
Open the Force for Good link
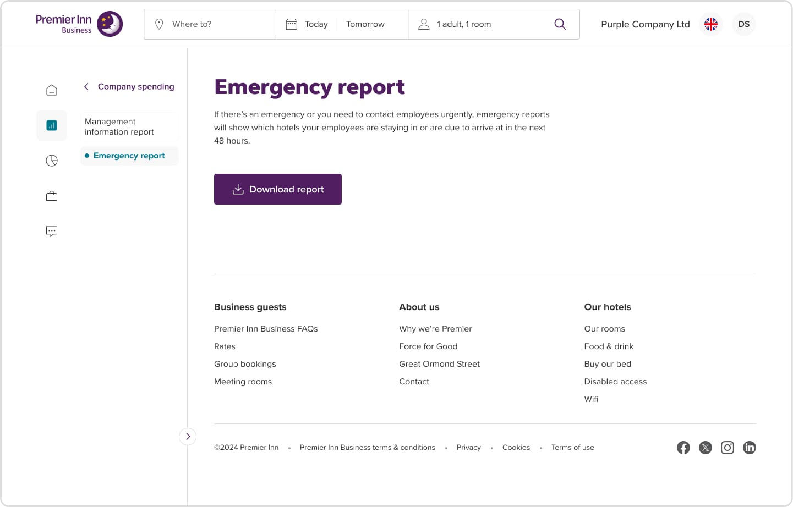pos(428,346)
